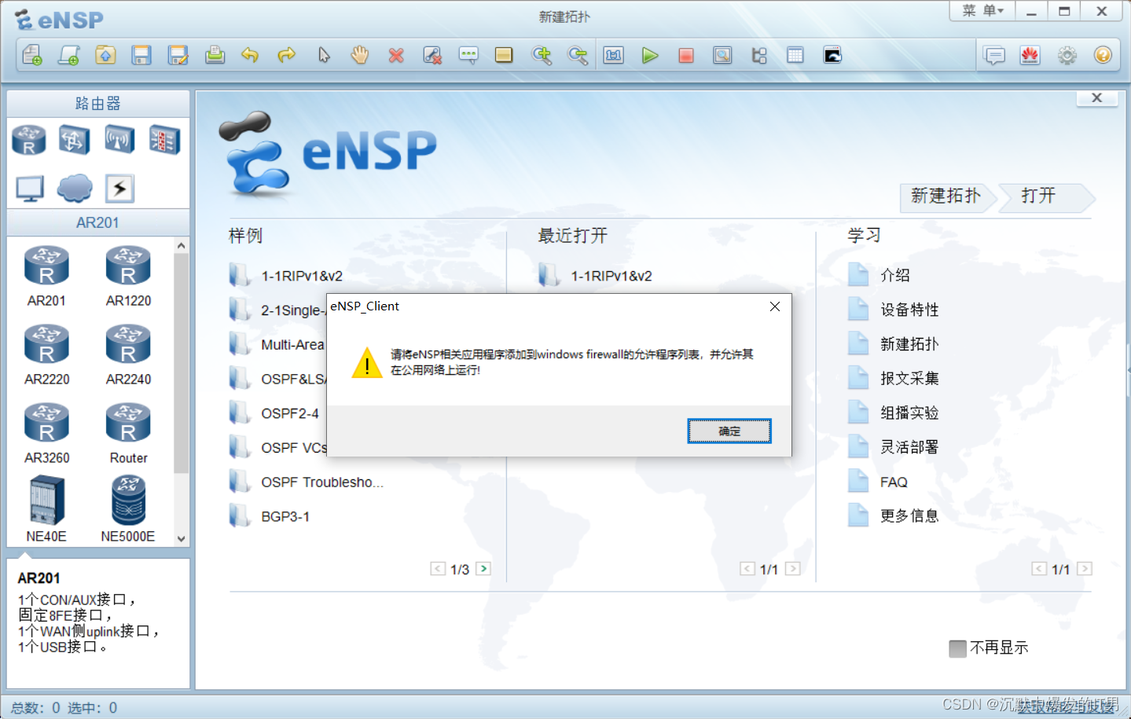Click the undo arrow in toolbar
Image resolution: width=1131 pixels, height=719 pixels.
click(x=250, y=55)
